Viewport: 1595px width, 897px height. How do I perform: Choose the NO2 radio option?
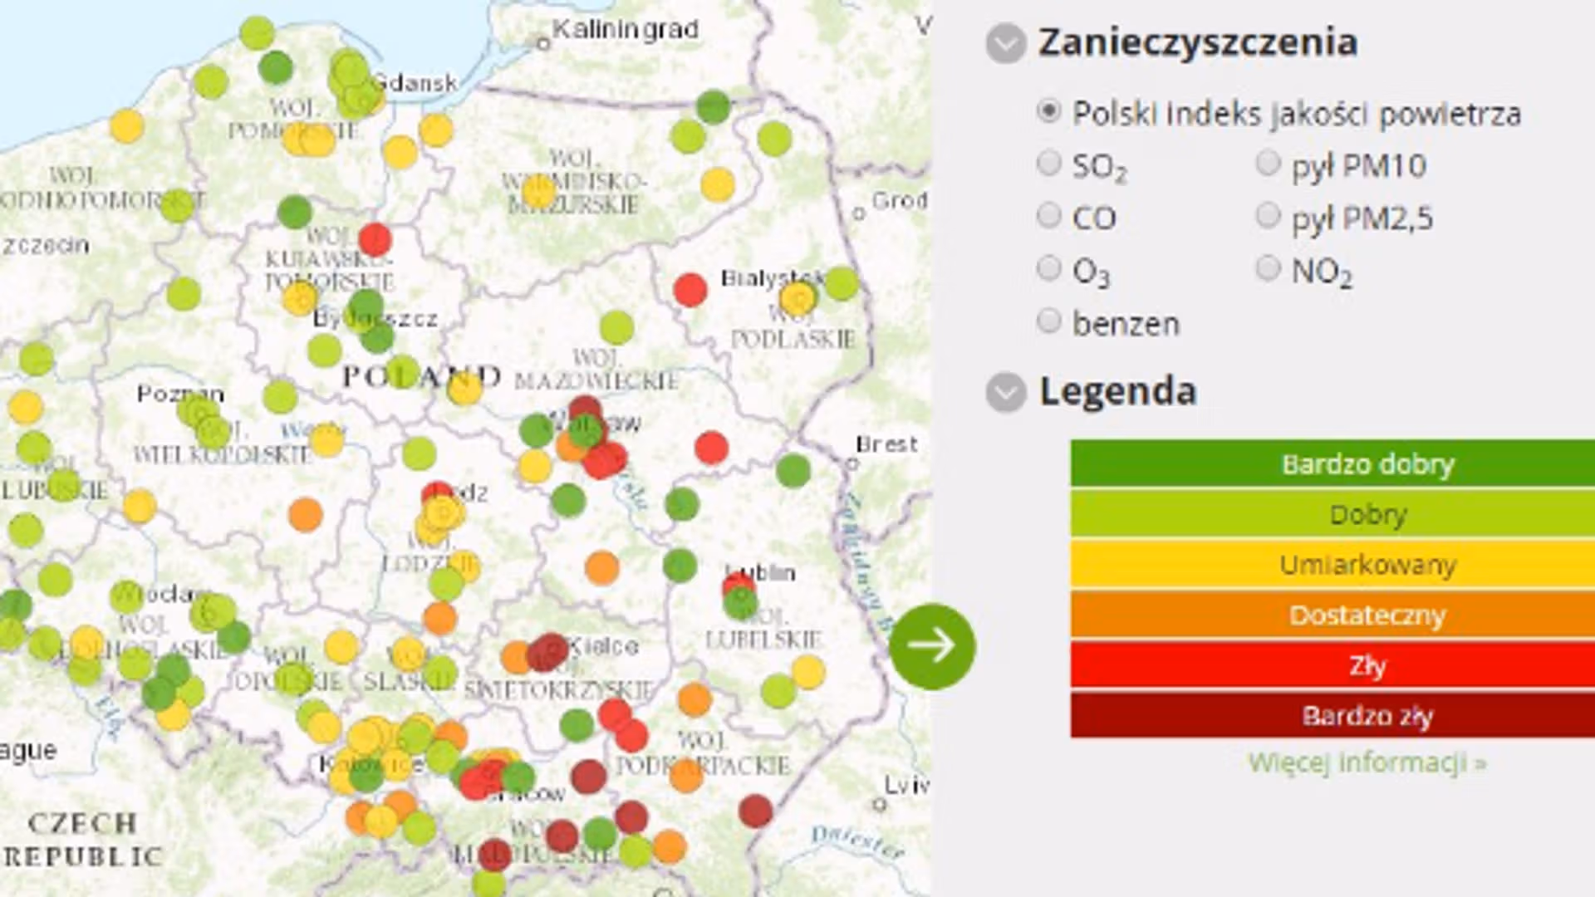point(1268,268)
